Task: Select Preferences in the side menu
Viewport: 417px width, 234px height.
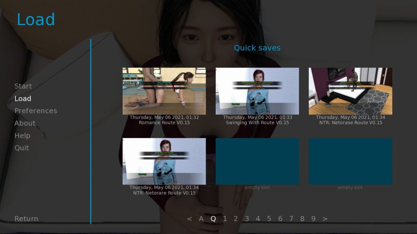Action: [35, 111]
